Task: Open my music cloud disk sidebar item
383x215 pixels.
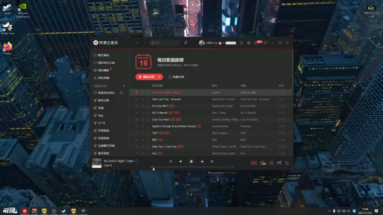Action: tap(104, 63)
